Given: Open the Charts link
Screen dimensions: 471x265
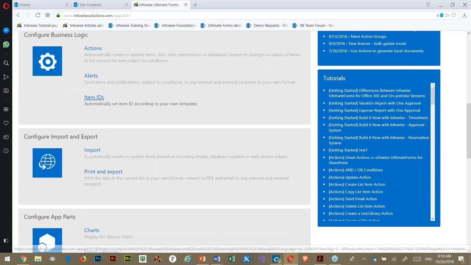Looking at the screenshot, I should [x=92, y=230].
